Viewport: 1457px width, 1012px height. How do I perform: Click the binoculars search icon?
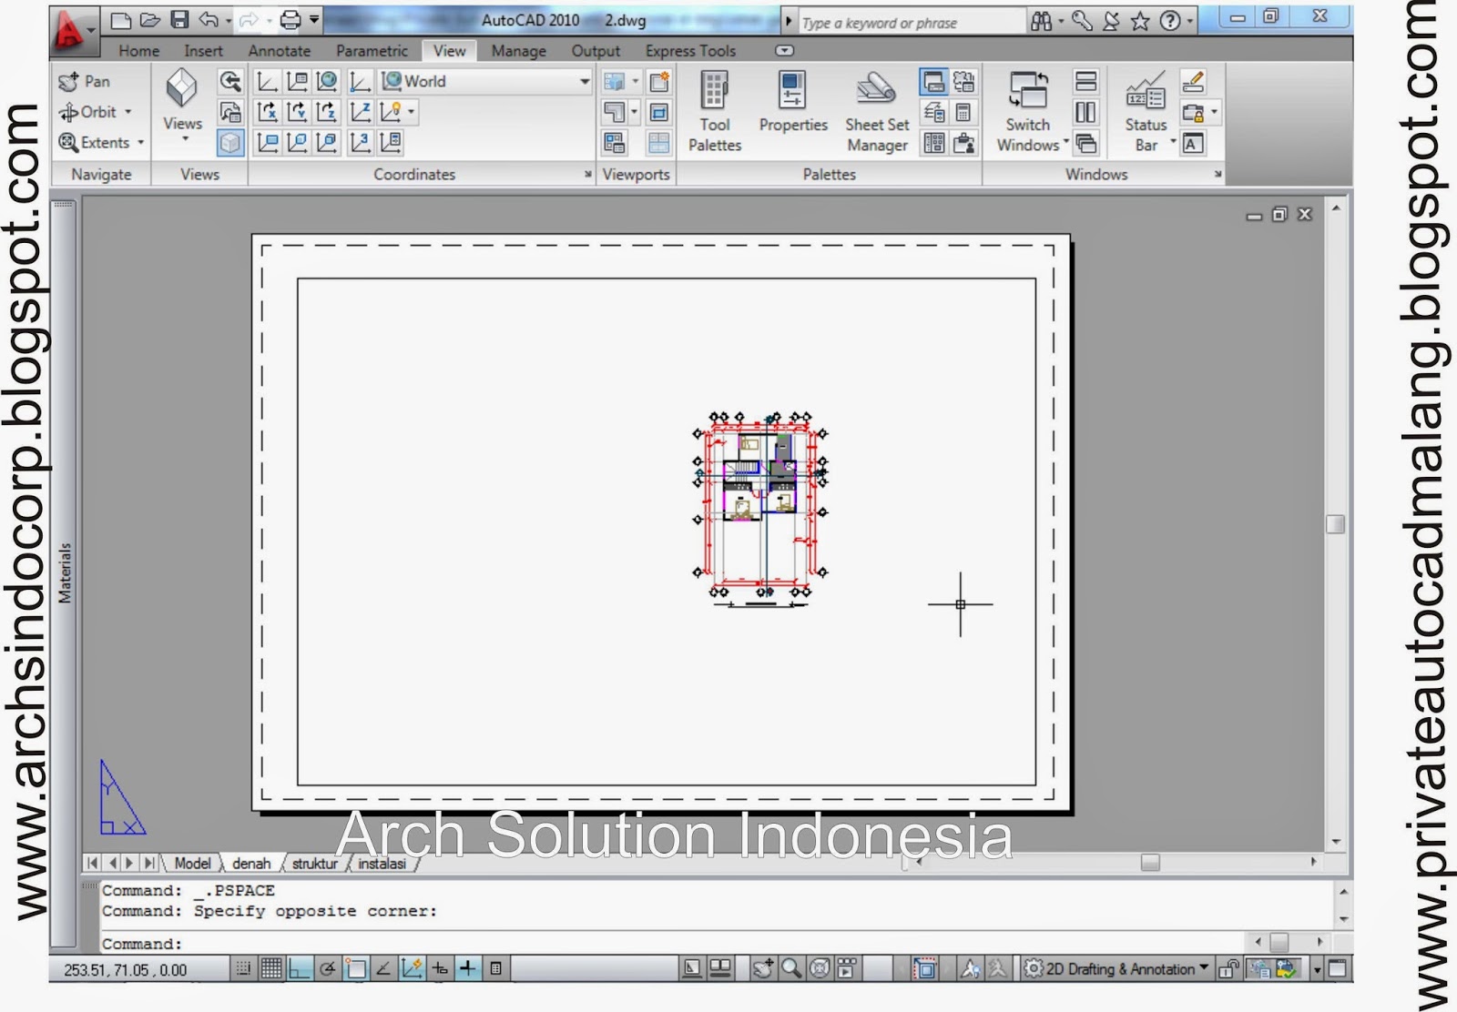pos(1042,20)
